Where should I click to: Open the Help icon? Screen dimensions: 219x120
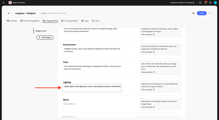point(200,3)
